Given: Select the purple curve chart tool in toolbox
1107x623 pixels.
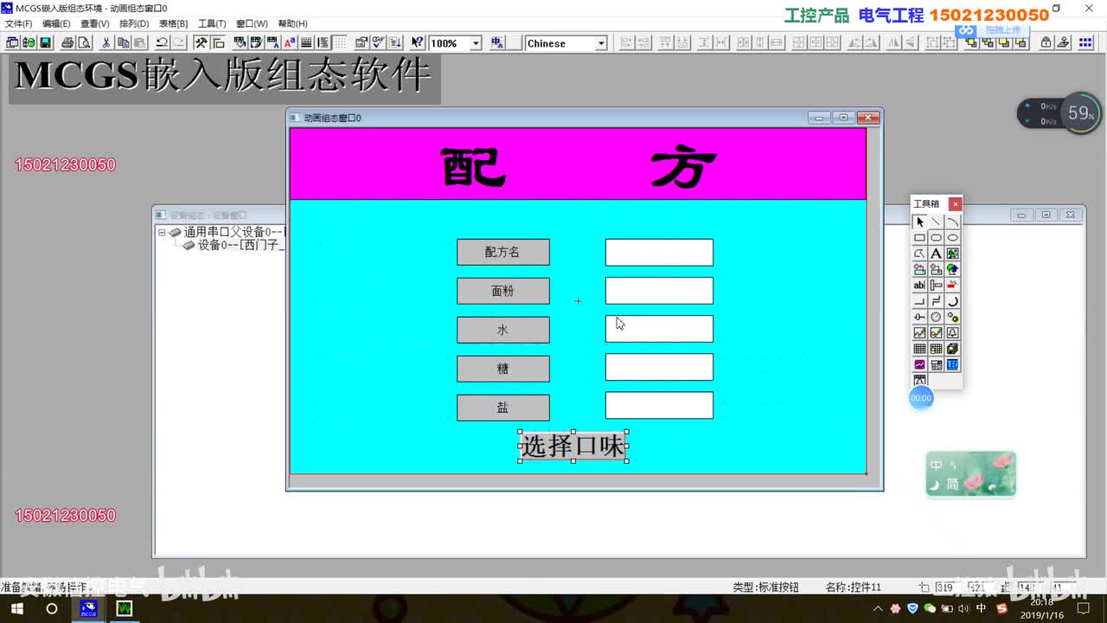Looking at the screenshot, I should 919,365.
